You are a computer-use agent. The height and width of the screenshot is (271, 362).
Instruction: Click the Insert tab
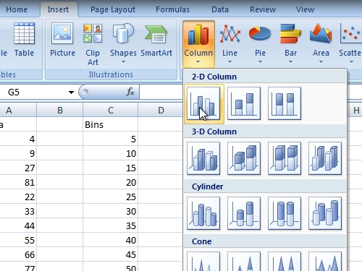pyautogui.click(x=58, y=9)
